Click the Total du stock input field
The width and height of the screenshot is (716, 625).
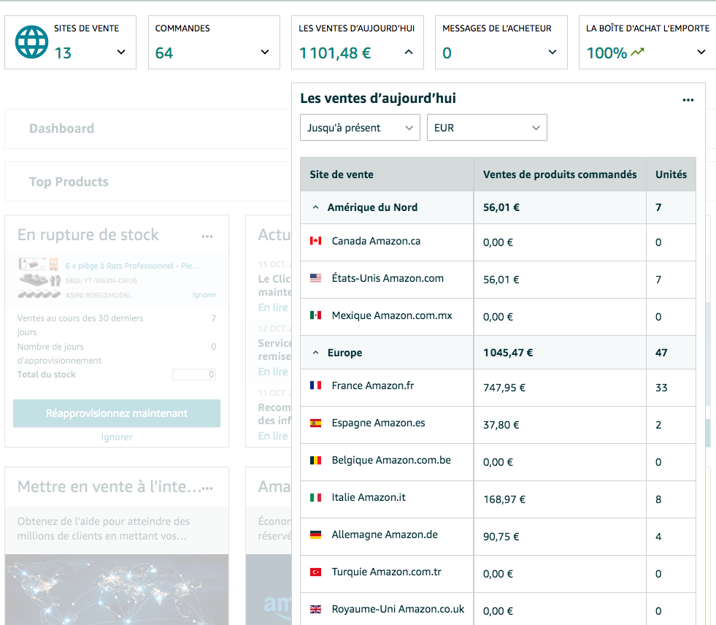pyautogui.click(x=194, y=375)
